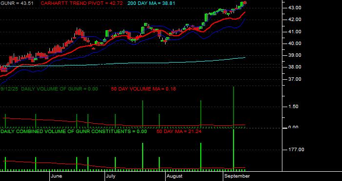Click the 43.00 price axis label
The height and width of the screenshot is (181, 342).
[x=295, y=8]
